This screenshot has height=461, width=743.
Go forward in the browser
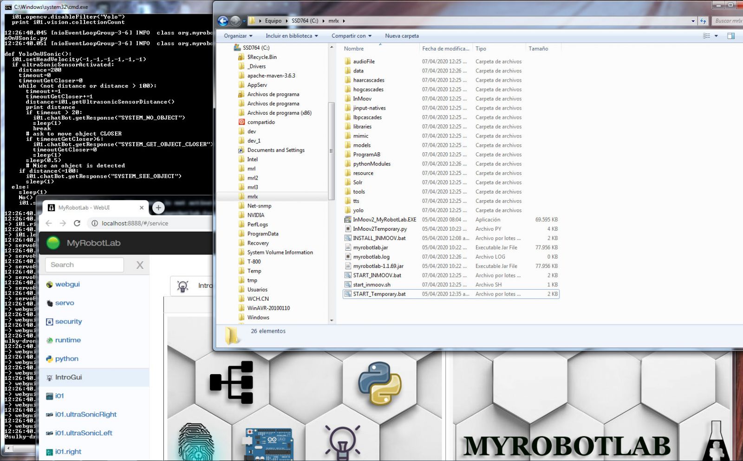click(x=63, y=223)
